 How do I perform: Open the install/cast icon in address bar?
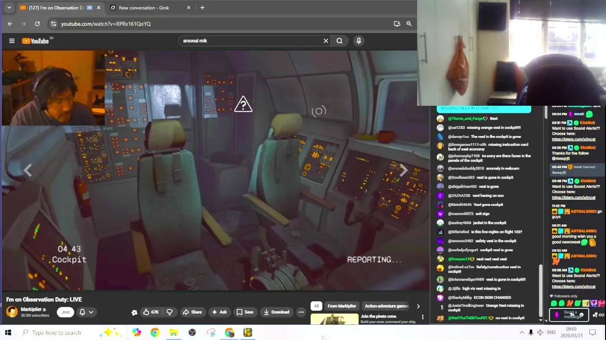[x=397, y=24]
